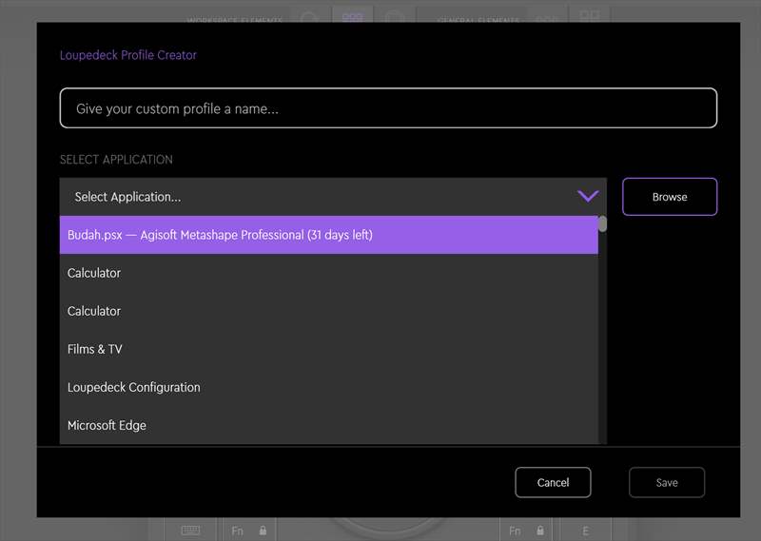Click the application list scrollbar thumb
761x541 pixels.
click(x=602, y=223)
